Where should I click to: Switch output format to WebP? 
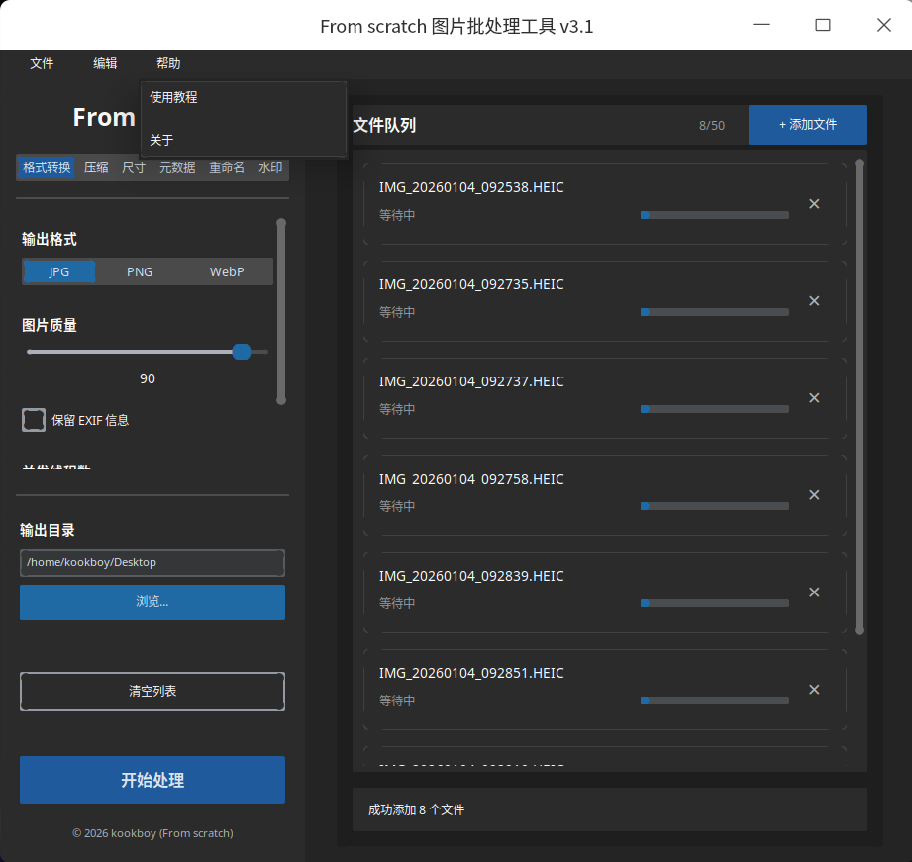pyautogui.click(x=227, y=271)
